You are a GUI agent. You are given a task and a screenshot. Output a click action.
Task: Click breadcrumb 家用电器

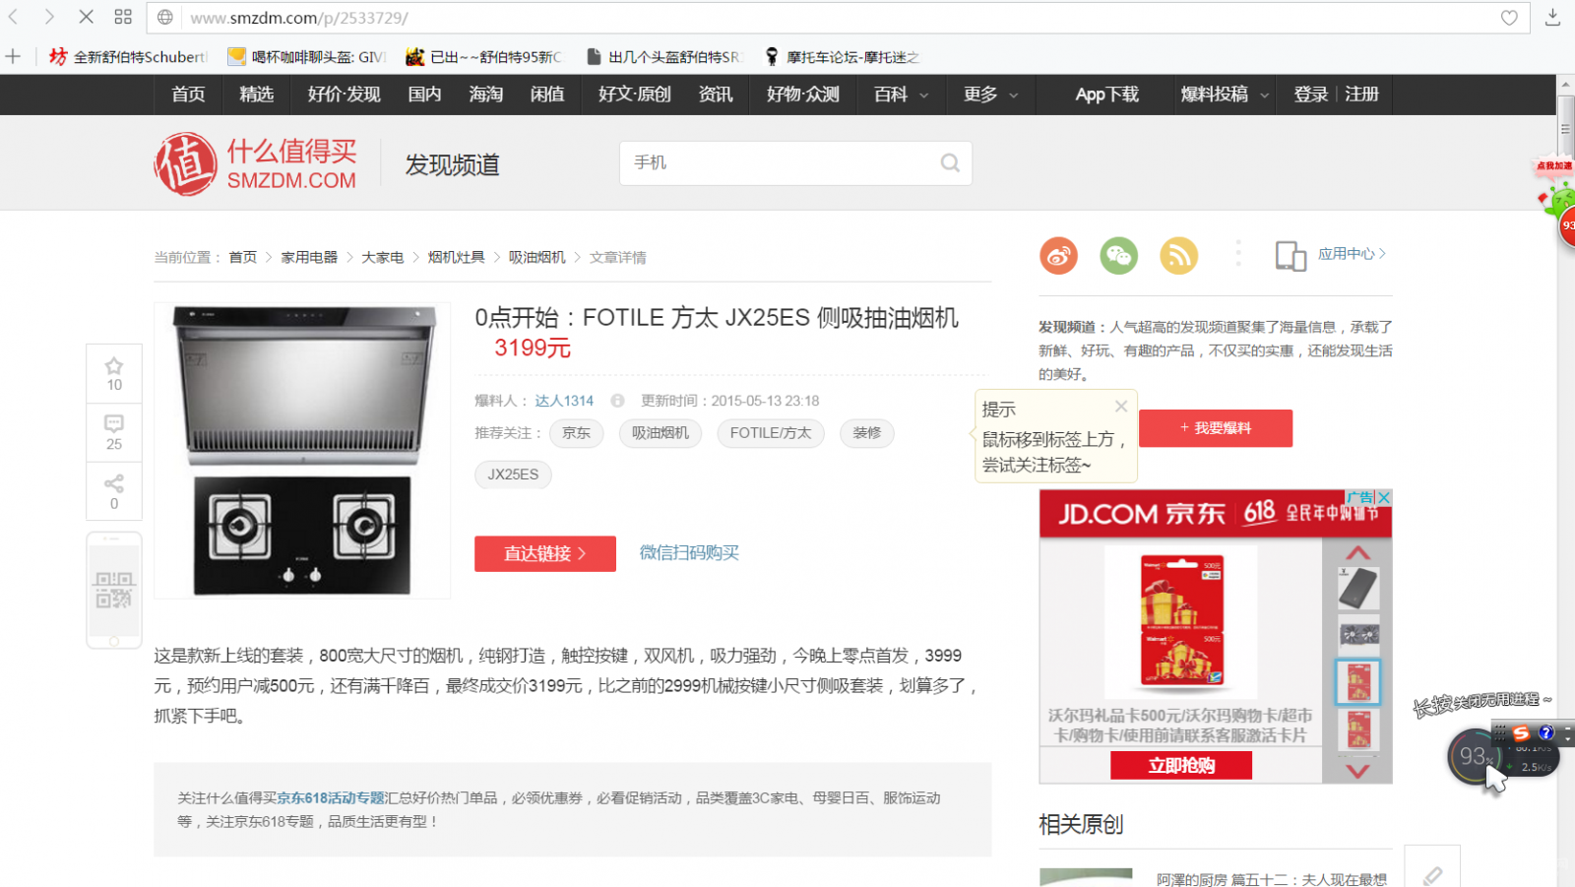309,257
